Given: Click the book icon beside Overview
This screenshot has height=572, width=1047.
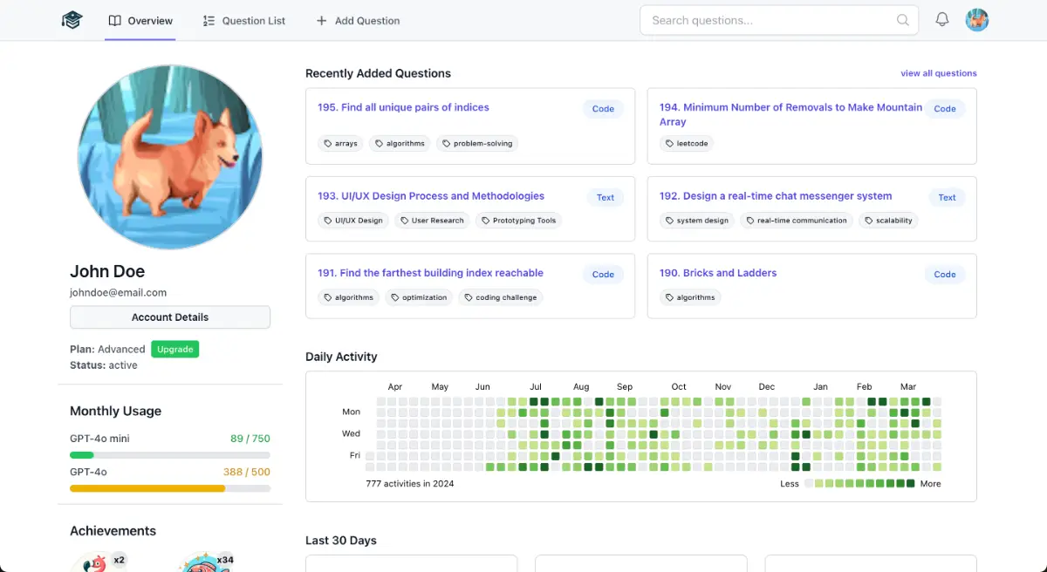Looking at the screenshot, I should point(114,21).
